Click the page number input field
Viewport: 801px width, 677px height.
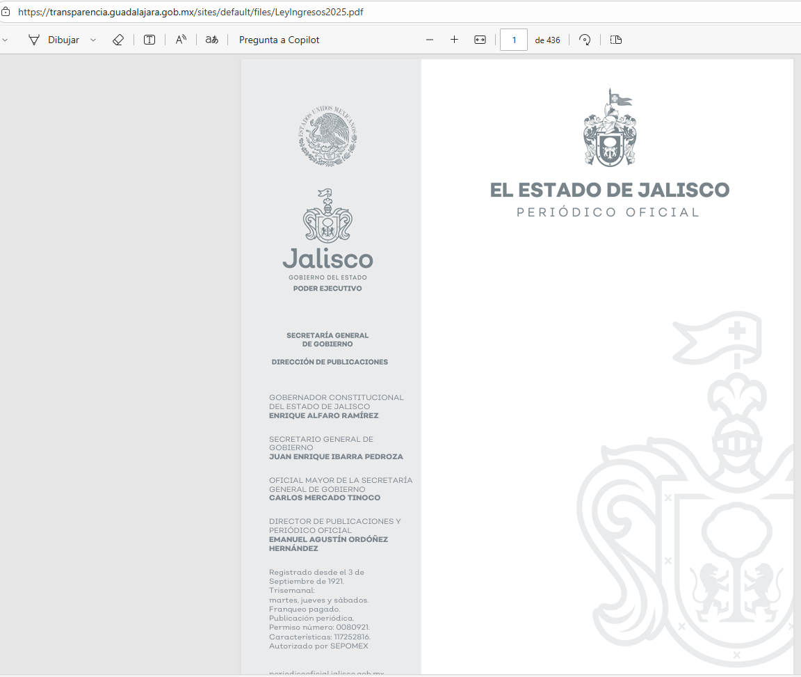coord(514,40)
